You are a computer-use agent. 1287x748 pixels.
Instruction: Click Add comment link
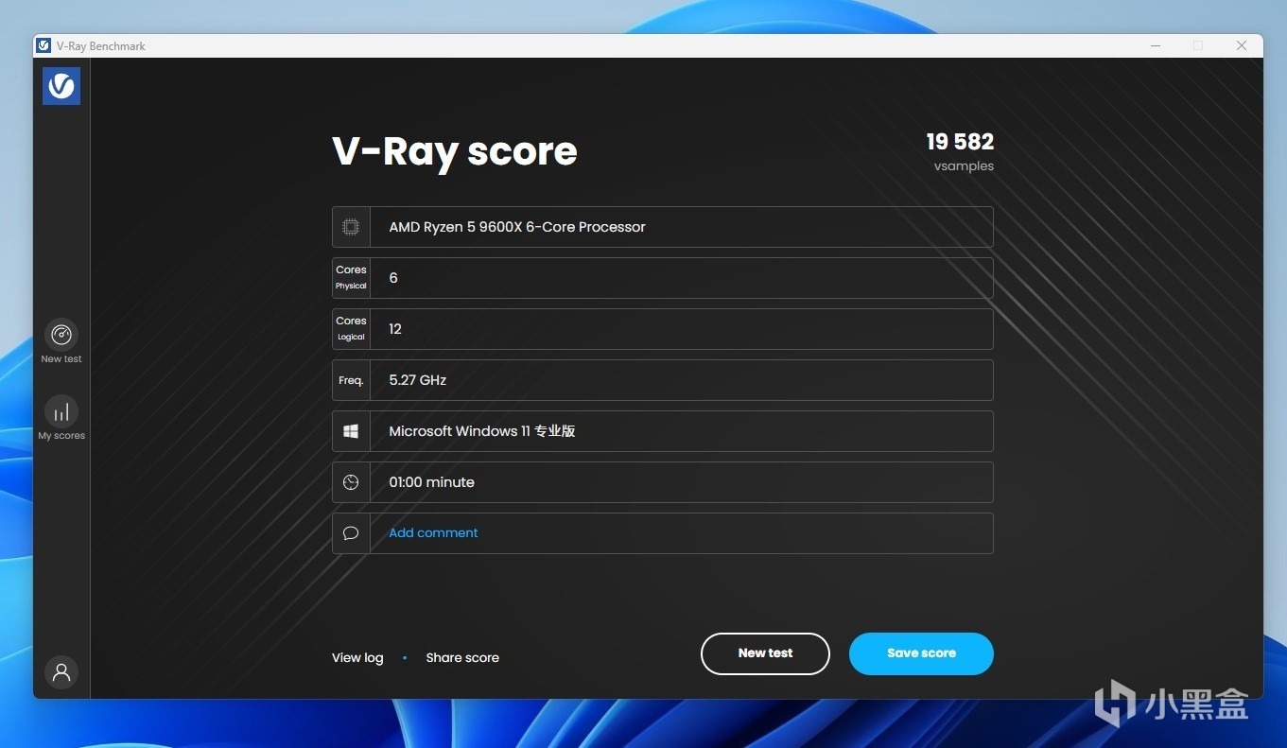click(433, 532)
